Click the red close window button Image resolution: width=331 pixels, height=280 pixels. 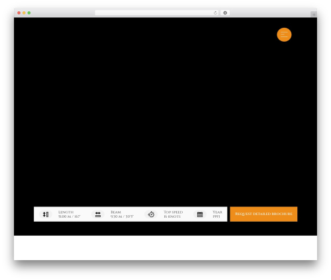(19, 13)
